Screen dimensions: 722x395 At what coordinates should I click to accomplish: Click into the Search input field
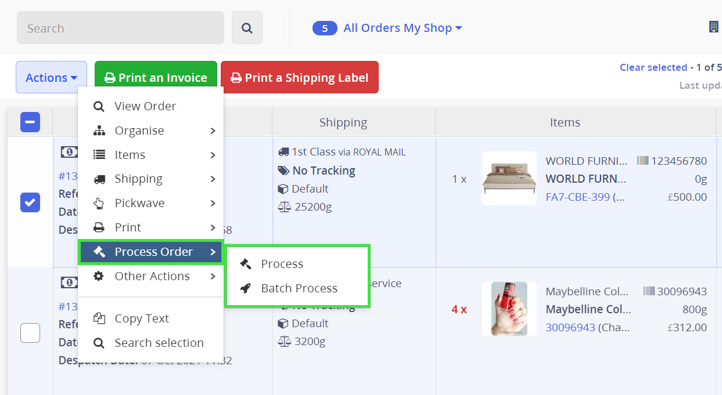(120, 28)
